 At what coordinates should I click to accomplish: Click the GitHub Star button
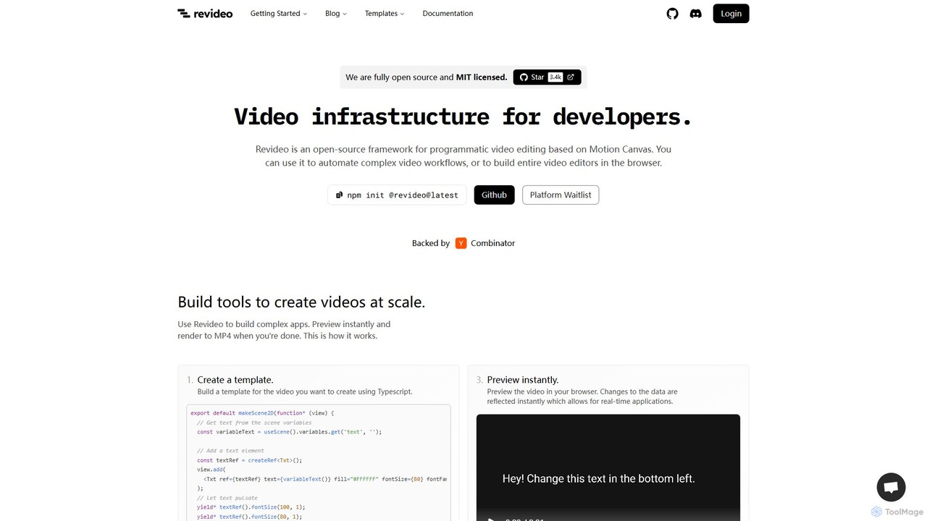click(x=547, y=77)
